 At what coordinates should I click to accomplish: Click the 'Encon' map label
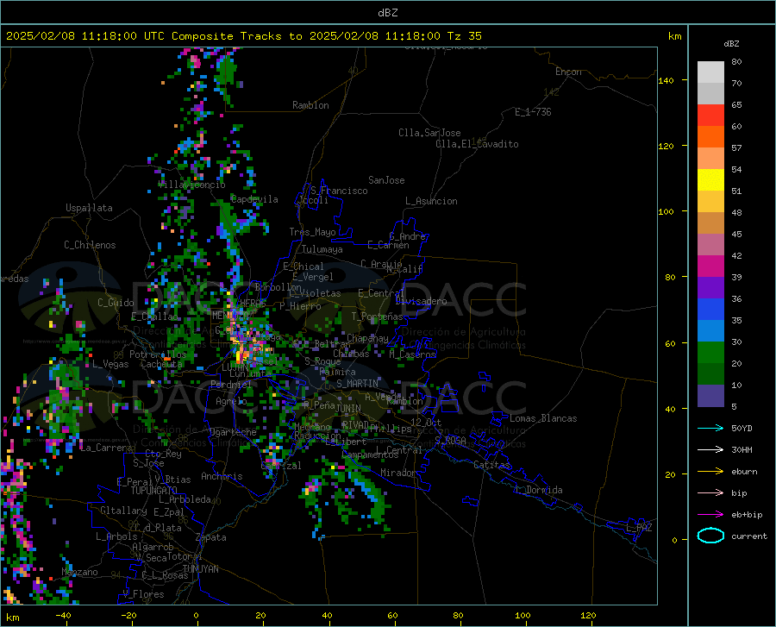coord(568,72)
